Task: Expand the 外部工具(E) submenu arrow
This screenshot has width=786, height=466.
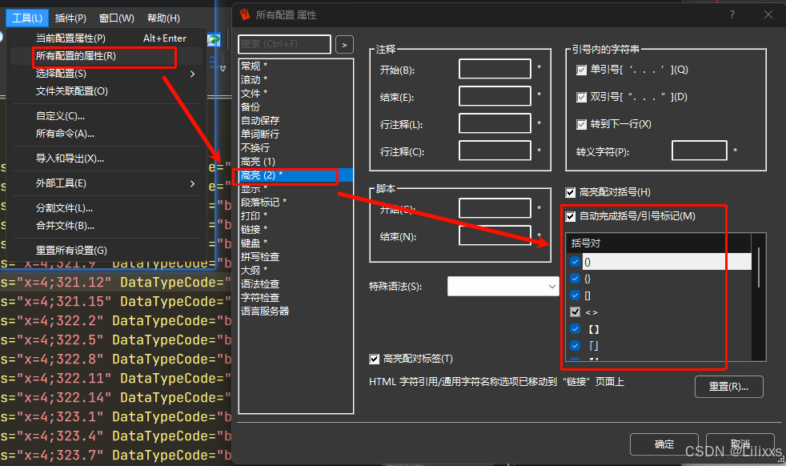Action: pyautogui.click(x=192, y=183)
